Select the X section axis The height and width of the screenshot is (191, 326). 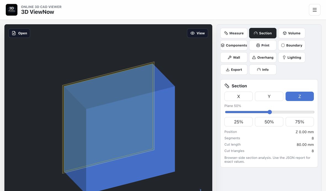coord(238,96)
